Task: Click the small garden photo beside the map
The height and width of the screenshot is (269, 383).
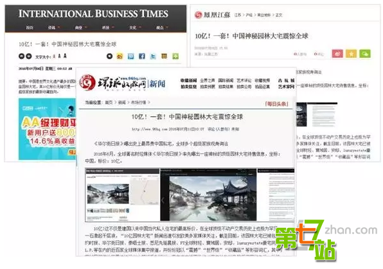Action: pos(108,194)
